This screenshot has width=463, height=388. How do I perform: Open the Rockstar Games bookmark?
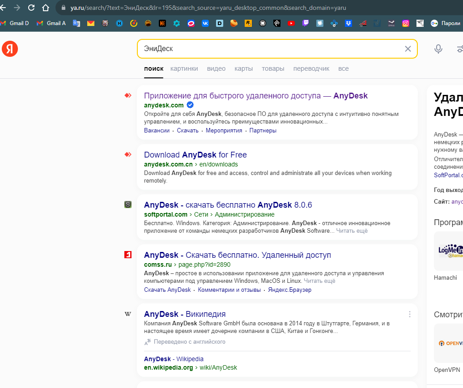click(248, 23)
